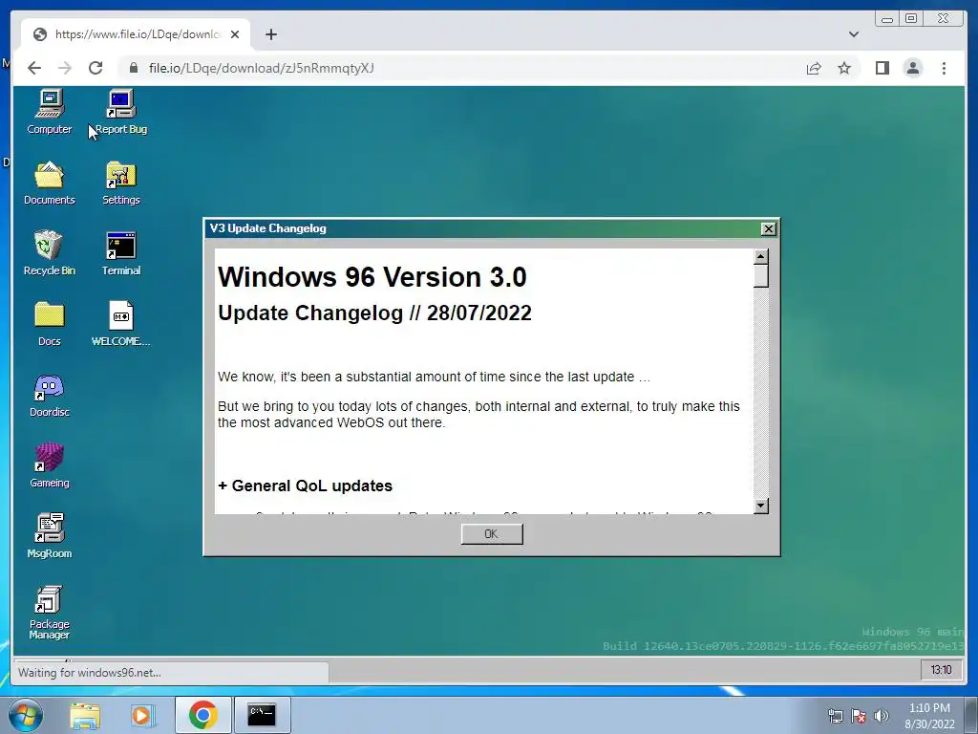Open the Chrome three-dot menu
The image size is (978, 734).
[944, 68]
